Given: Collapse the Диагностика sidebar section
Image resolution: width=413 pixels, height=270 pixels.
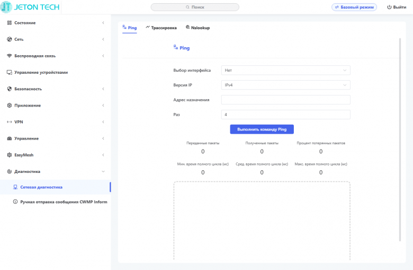Looking at the screenshot, I should (103, 171).
